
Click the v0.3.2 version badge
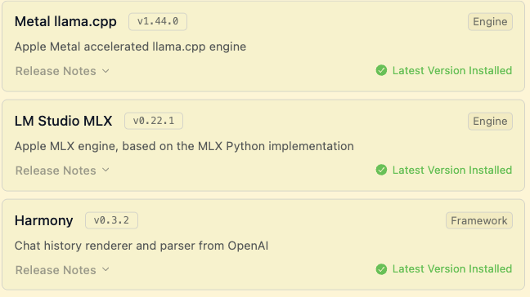111,220
